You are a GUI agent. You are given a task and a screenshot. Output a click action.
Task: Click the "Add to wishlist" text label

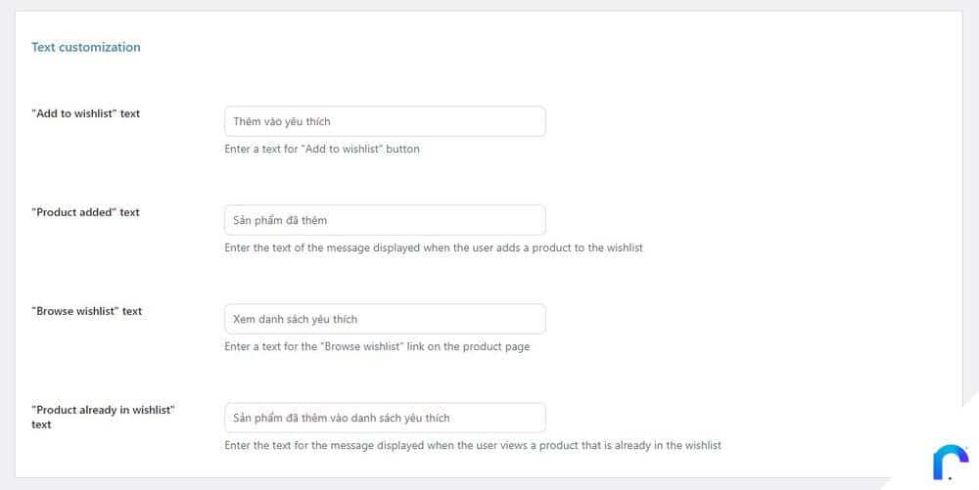pyautogui.click(x=85, y=113)
